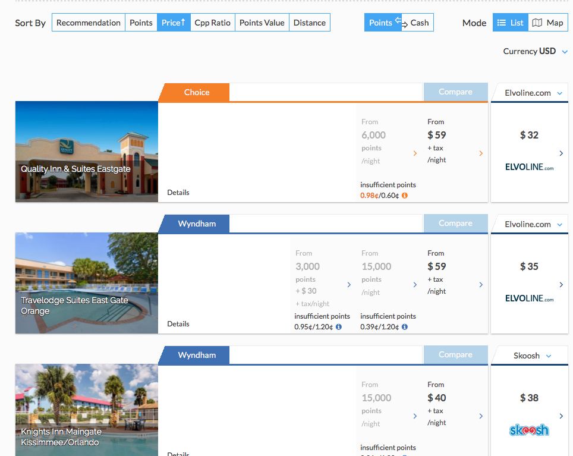573x456 pixels.
Task: Switch to Cash pricing toggle
Action: [x=420, y=23]
